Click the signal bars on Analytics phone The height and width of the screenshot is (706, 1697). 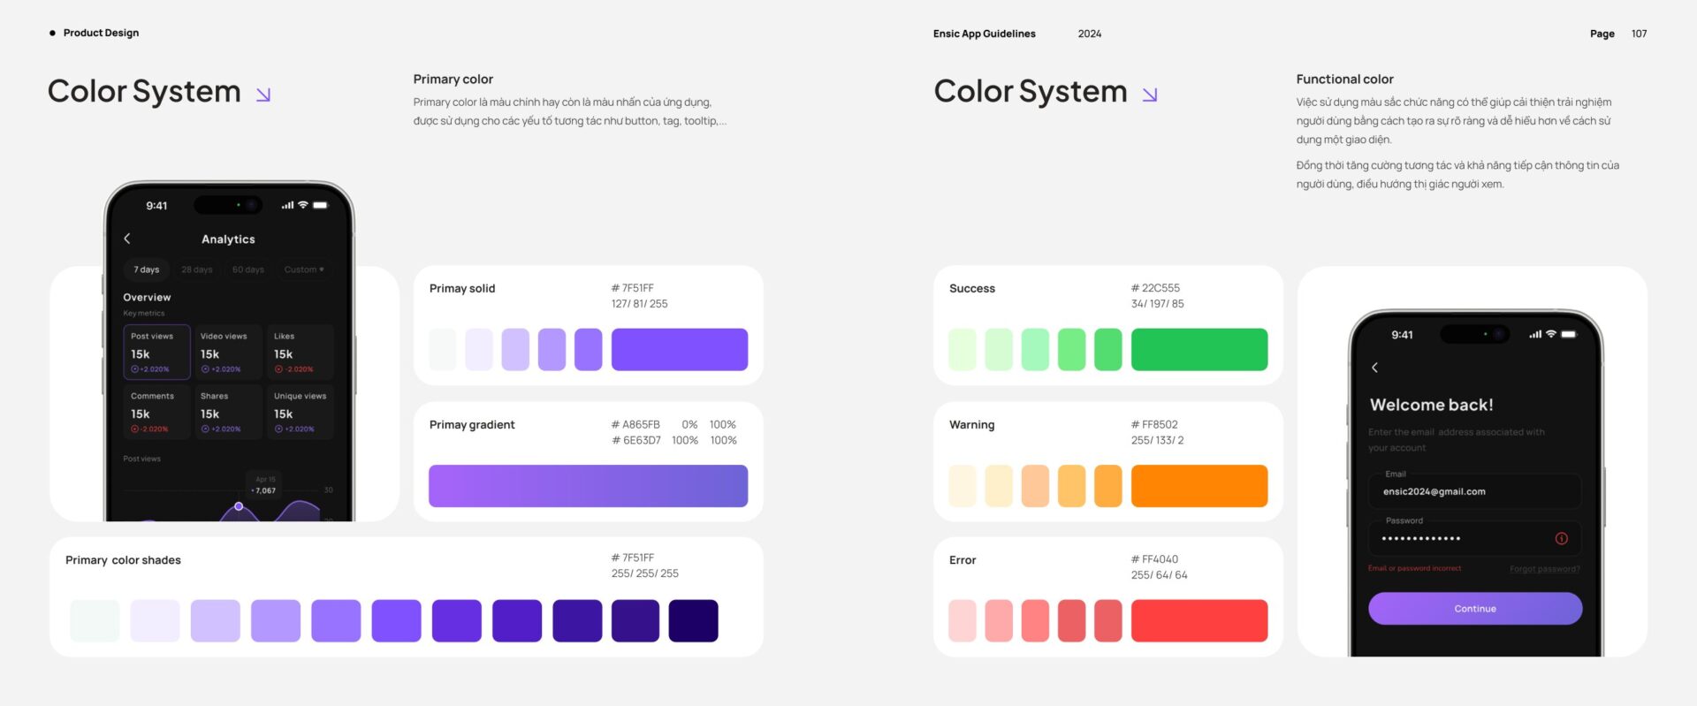pyautogui.click(x=287, y=205)
